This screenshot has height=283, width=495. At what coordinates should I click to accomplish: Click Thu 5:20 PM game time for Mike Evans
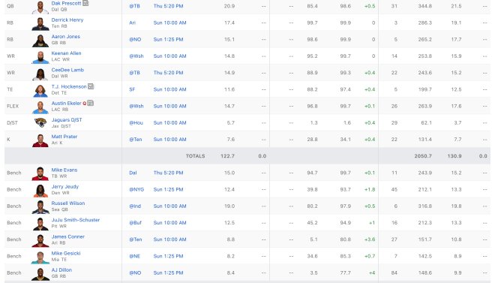168,173
